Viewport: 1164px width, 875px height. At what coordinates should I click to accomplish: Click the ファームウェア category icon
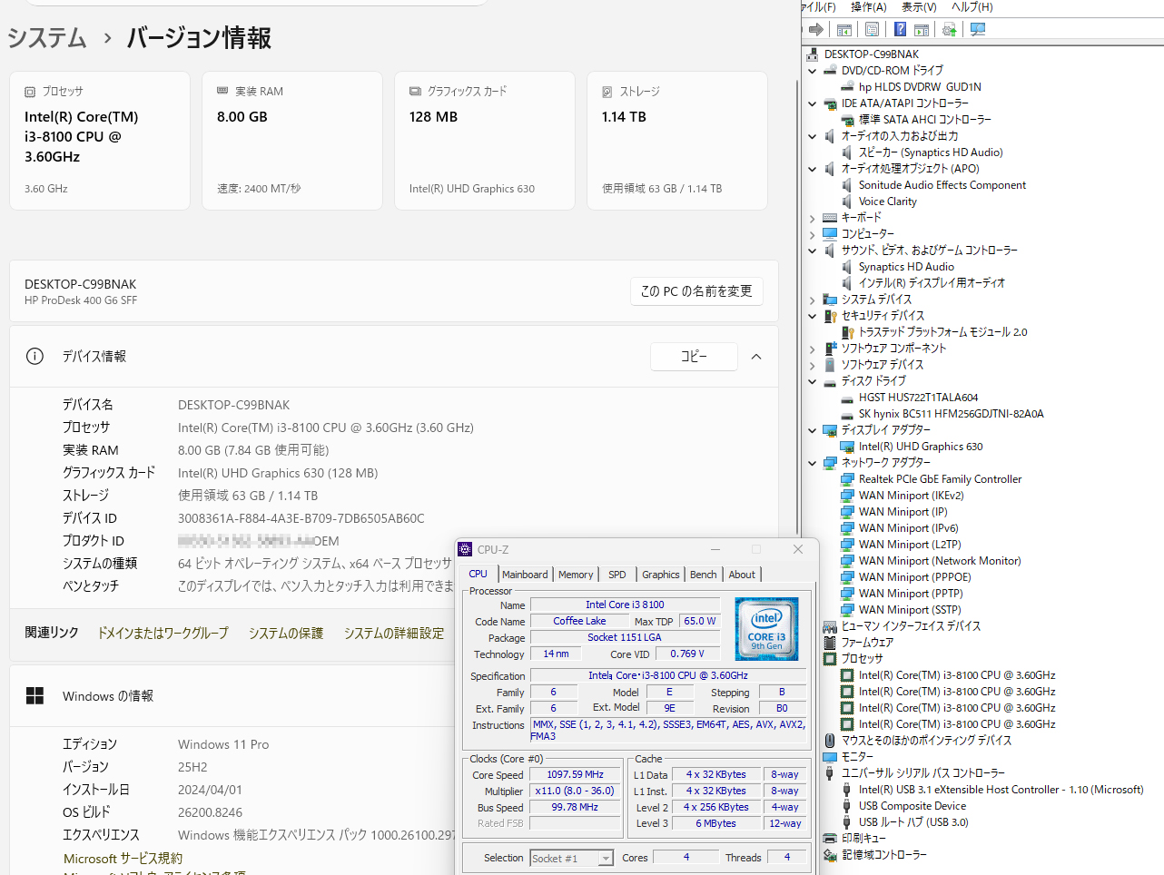(830, 643)
